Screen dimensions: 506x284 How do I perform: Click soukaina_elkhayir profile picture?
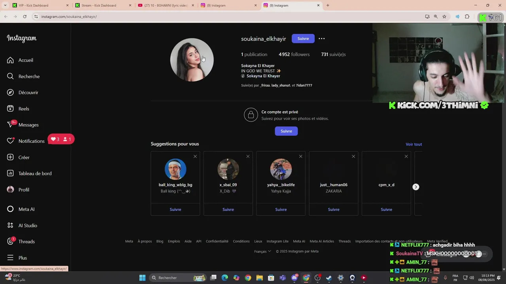point(192,60)
